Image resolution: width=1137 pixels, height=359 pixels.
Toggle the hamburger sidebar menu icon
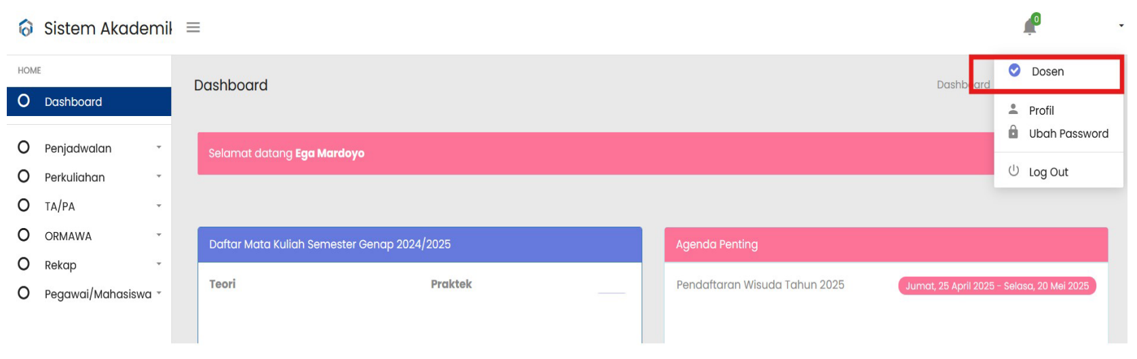(193, 28)
